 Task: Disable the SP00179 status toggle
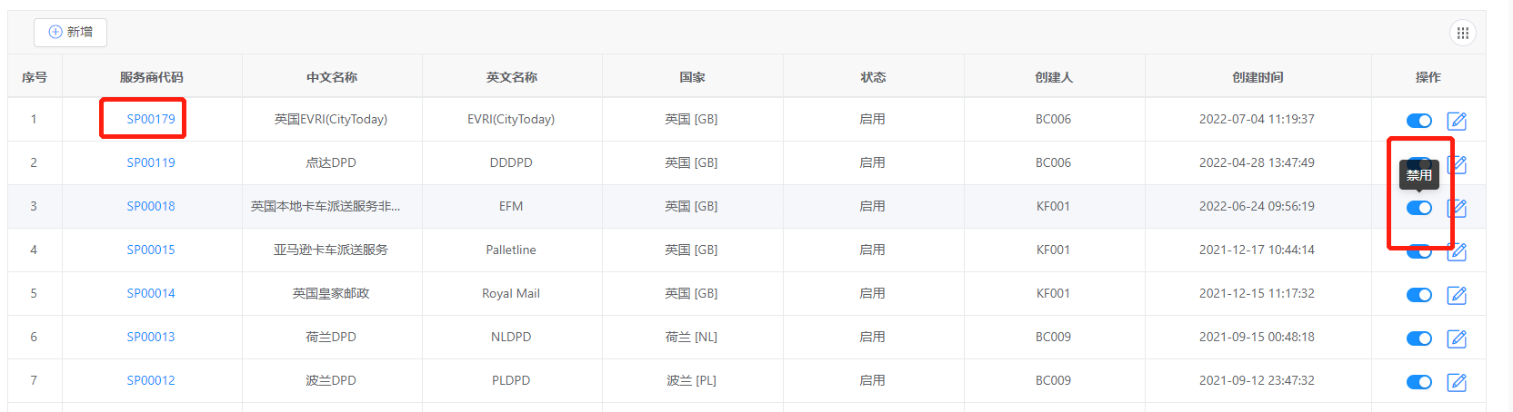1419,121
